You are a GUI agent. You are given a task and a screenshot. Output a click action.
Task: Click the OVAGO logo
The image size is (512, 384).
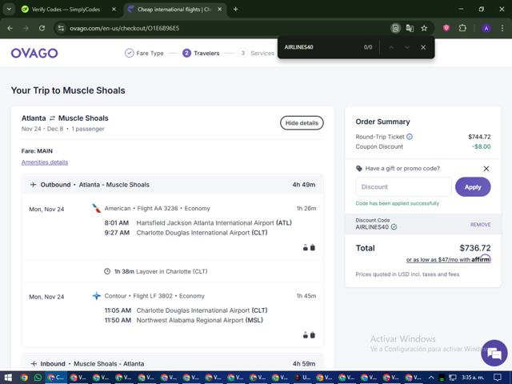pyautogui.click(x=34, y=53)
